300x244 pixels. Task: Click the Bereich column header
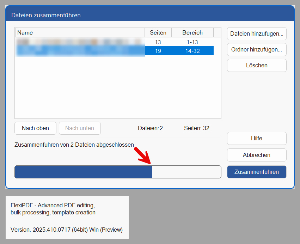coord(192,32)
